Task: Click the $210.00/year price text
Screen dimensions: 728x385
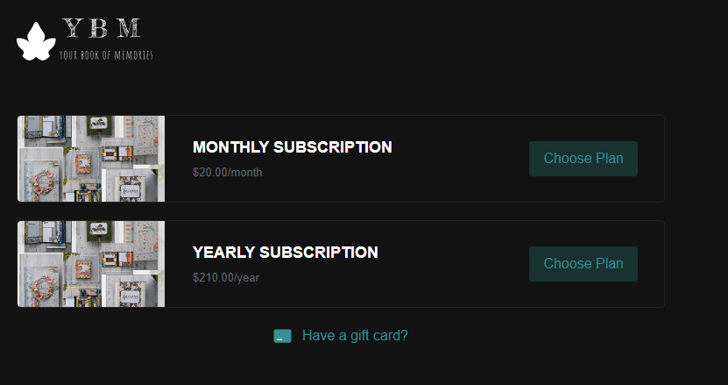Action: (225, 278)
